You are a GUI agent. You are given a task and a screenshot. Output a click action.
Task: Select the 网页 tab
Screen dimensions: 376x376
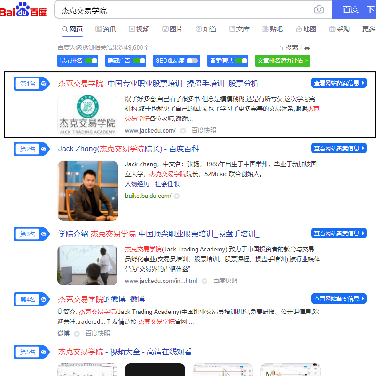[72, 29]
